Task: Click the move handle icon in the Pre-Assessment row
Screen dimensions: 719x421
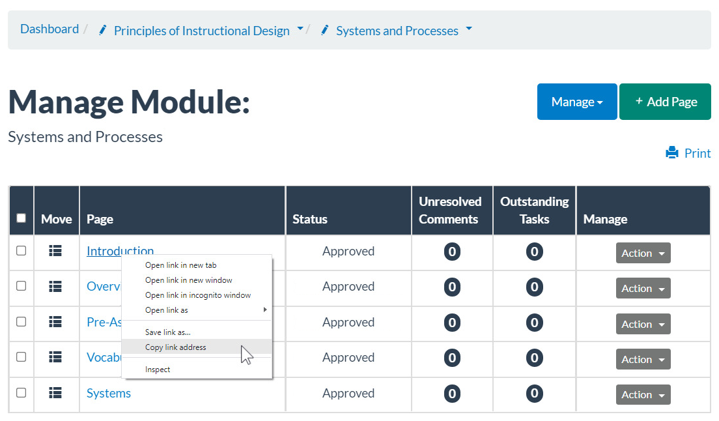Action: pyautogui.click(x=55, y=322)
